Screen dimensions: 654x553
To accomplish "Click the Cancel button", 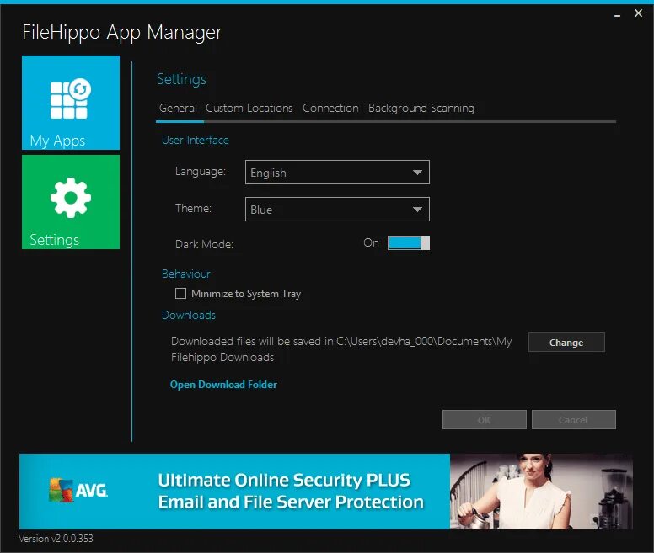I will [573, 420].
